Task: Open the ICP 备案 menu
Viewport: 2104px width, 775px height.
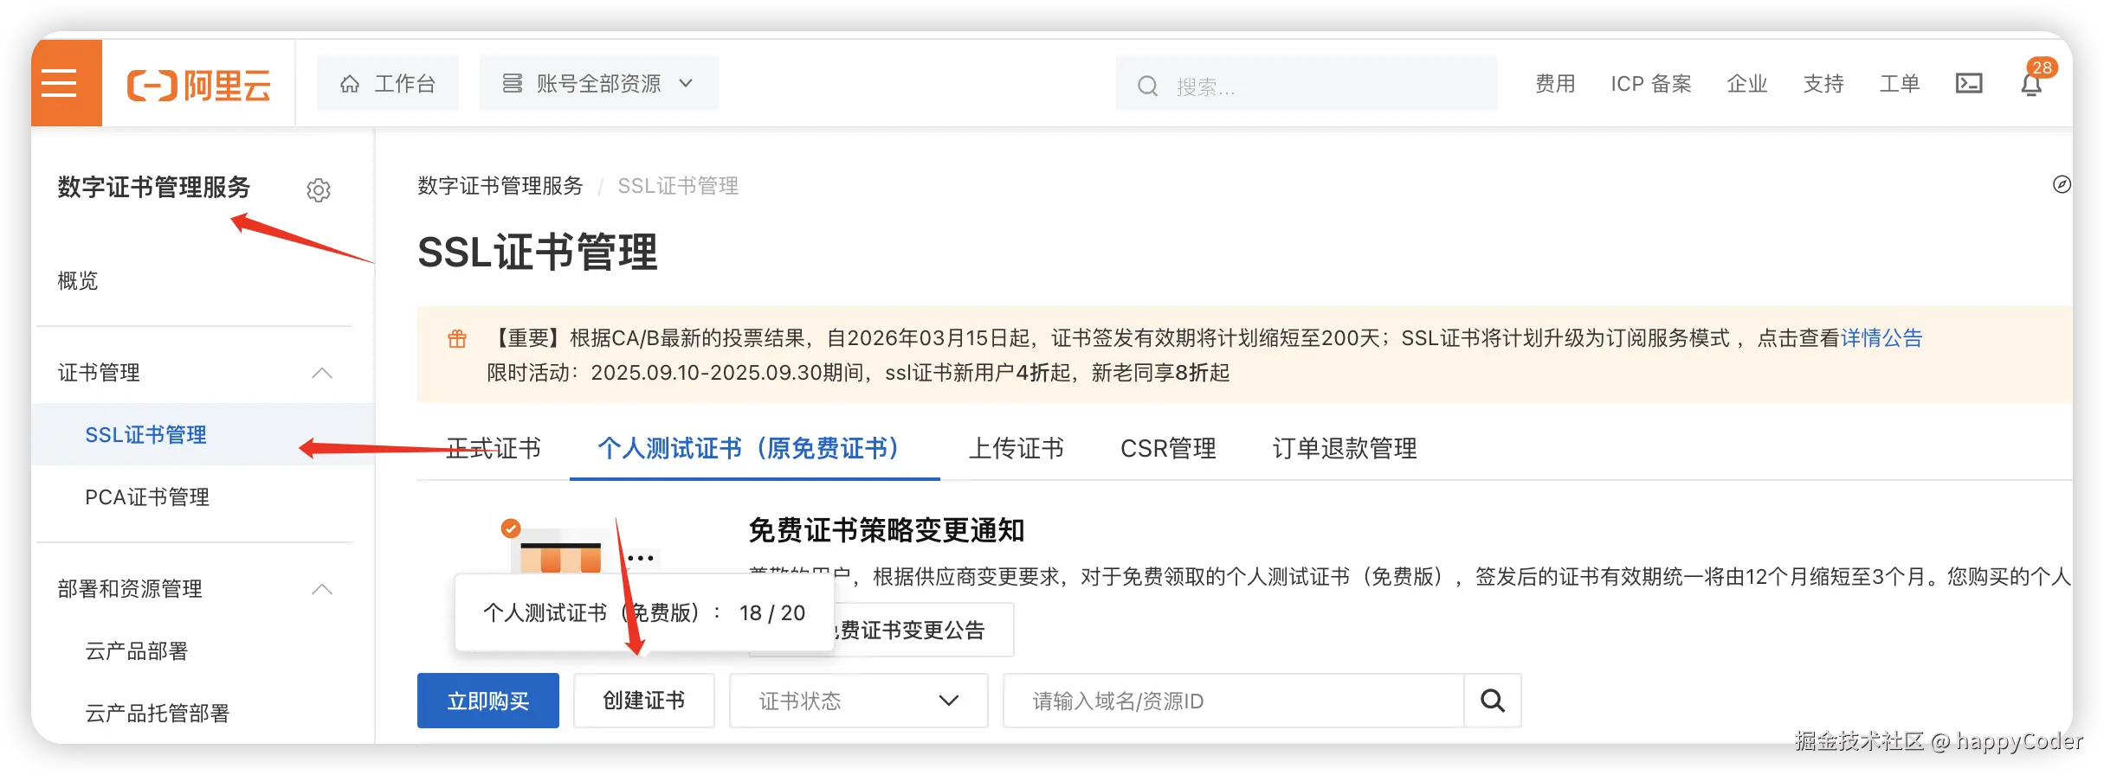Action: point(1651,84)
